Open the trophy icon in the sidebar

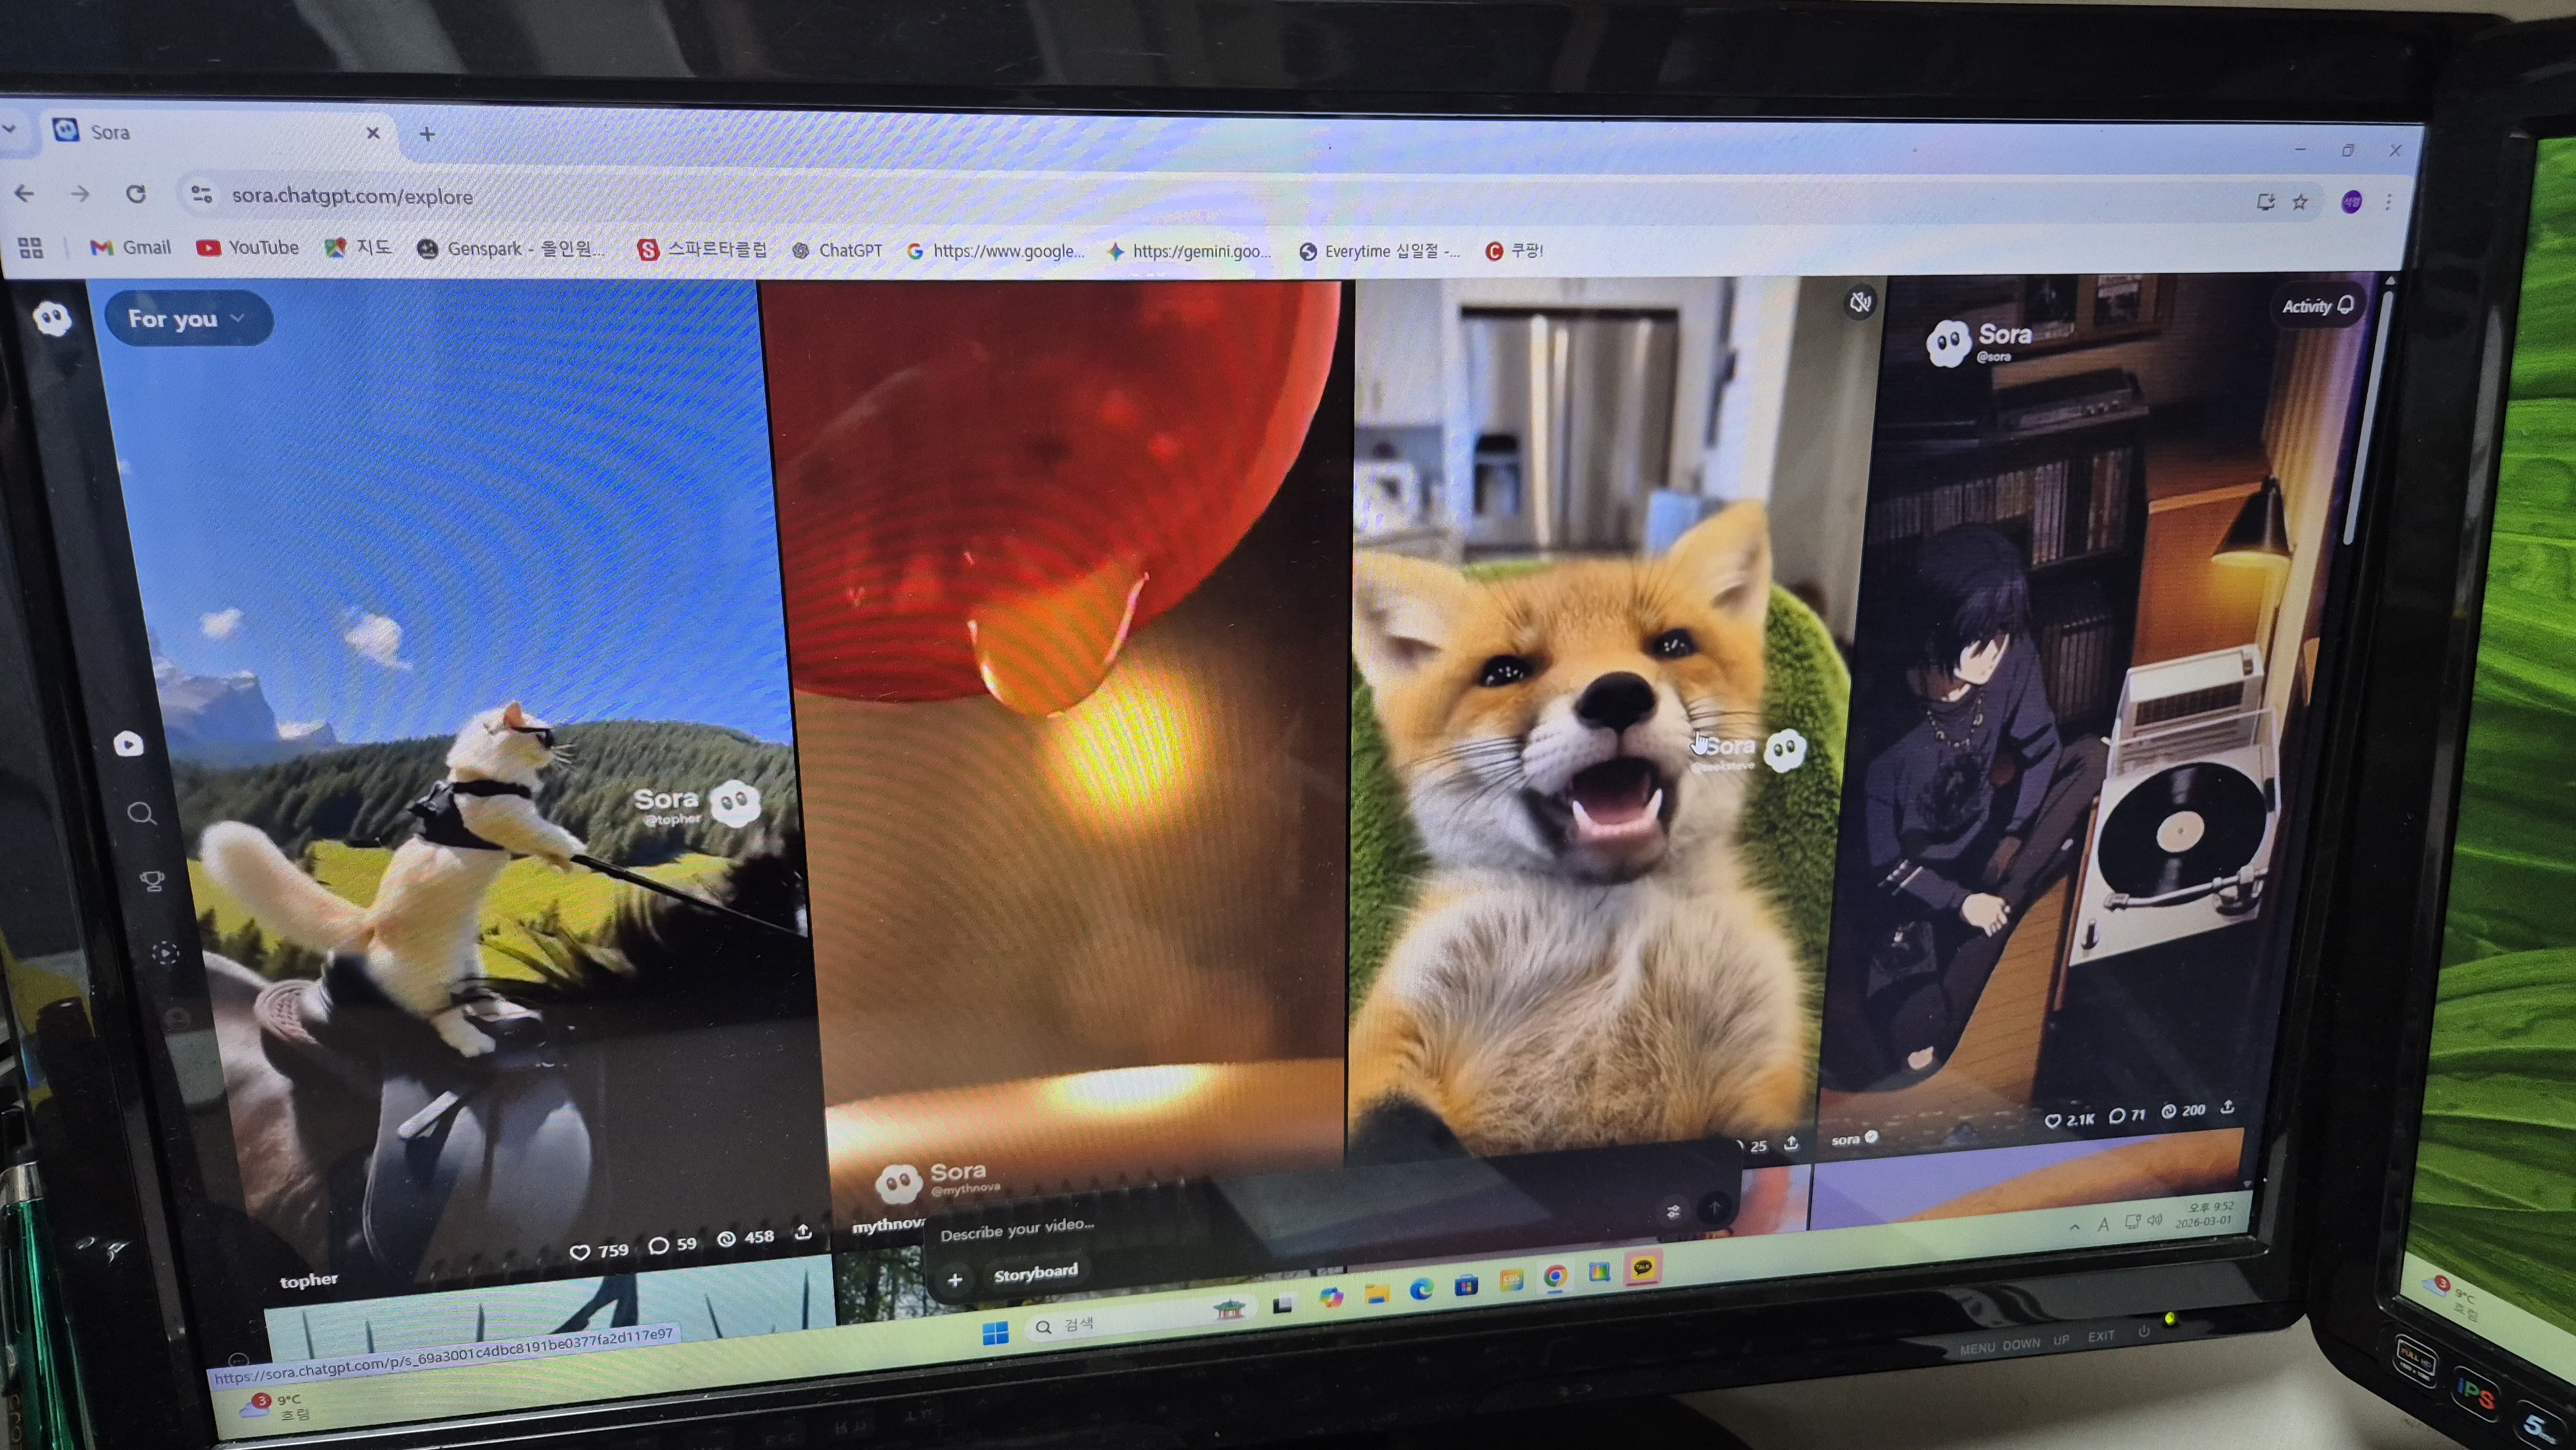click(x=152, y=881)
